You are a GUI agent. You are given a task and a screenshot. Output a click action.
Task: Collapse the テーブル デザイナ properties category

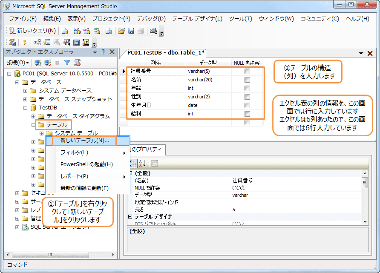coord(130,216)
